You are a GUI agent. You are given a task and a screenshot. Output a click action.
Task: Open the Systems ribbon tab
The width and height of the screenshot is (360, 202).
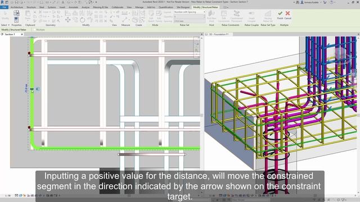[x=52, y=7]
